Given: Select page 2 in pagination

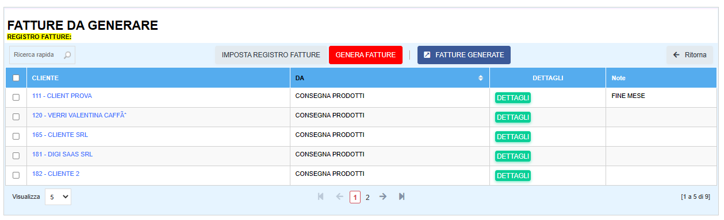Looking at the screenshot, I should pos(367,197).
